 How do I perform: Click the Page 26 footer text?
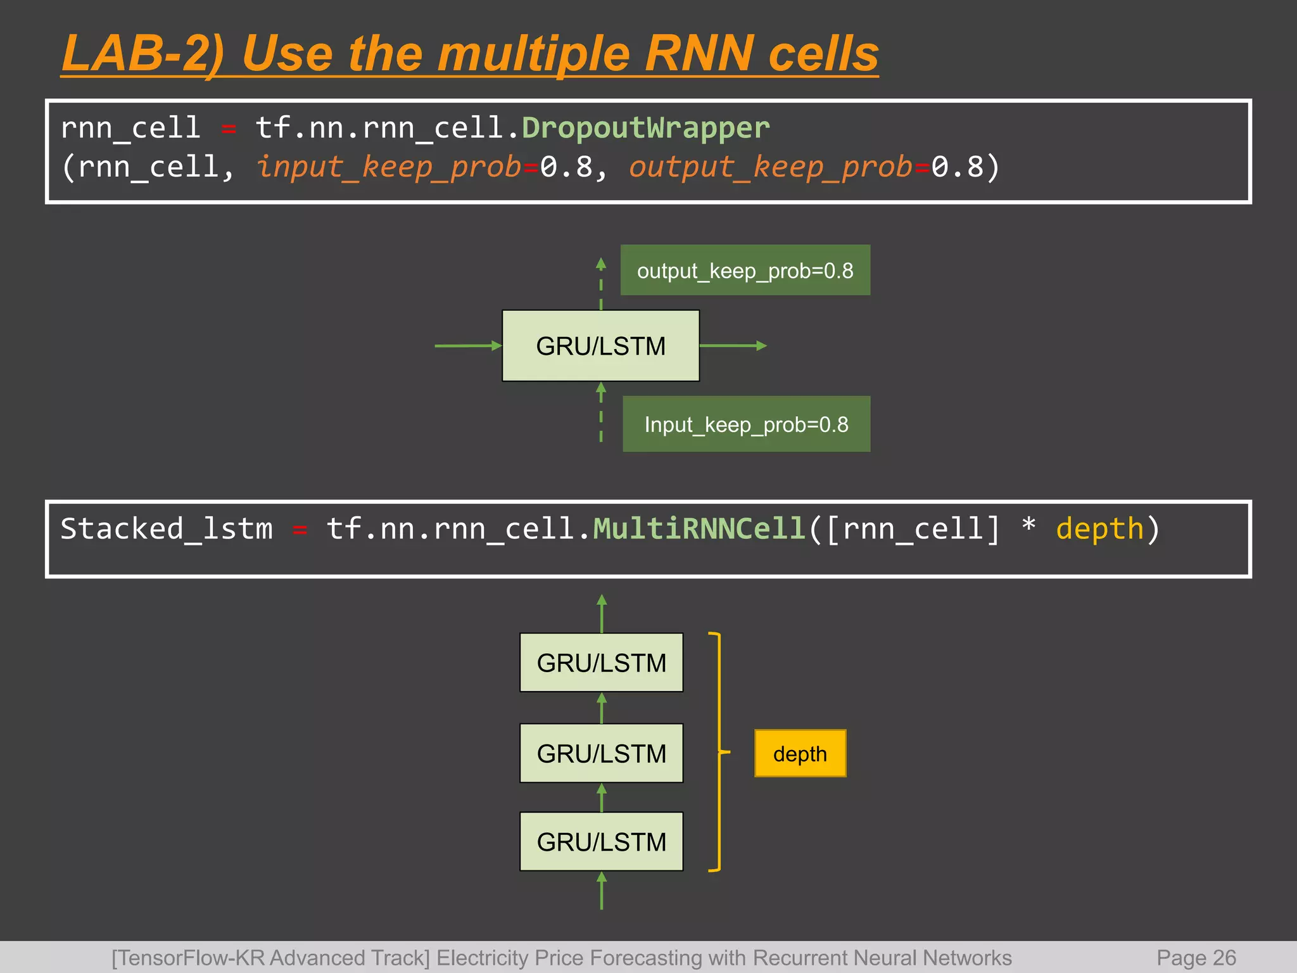tap(1196, 958)
